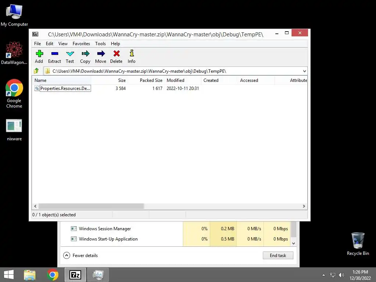Click the network tray icon
This screenshot has width=376, height=282.
(x=333, y=275)
